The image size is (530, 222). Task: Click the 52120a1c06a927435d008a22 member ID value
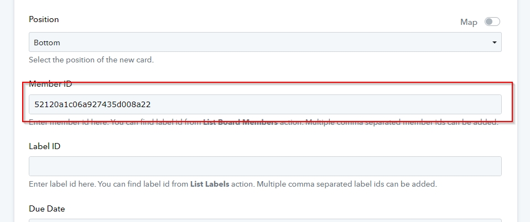pyautogui.click(x=92, y=104)
